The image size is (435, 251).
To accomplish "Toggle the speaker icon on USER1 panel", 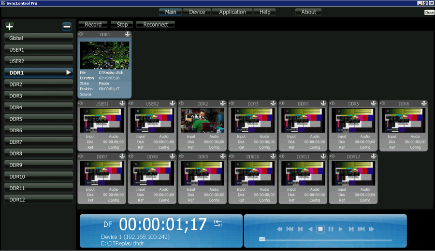I will 81,103.
